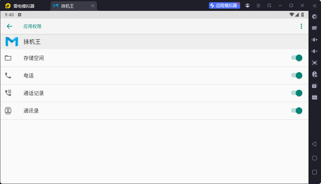Open the three-dot overflow menu
The height and width of the screenshot is (184, 321).
tap(301, 26)
